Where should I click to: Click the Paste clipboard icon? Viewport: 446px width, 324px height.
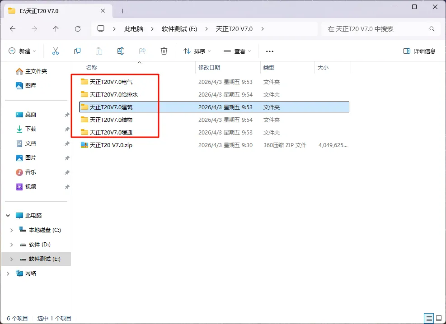point(99,51)
